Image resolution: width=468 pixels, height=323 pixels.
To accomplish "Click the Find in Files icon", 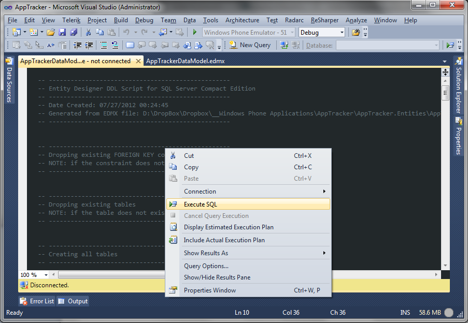I will [356, 32].
